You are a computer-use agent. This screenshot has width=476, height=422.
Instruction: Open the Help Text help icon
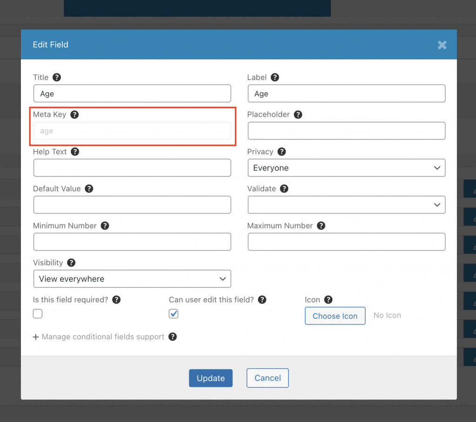point(74,152)
